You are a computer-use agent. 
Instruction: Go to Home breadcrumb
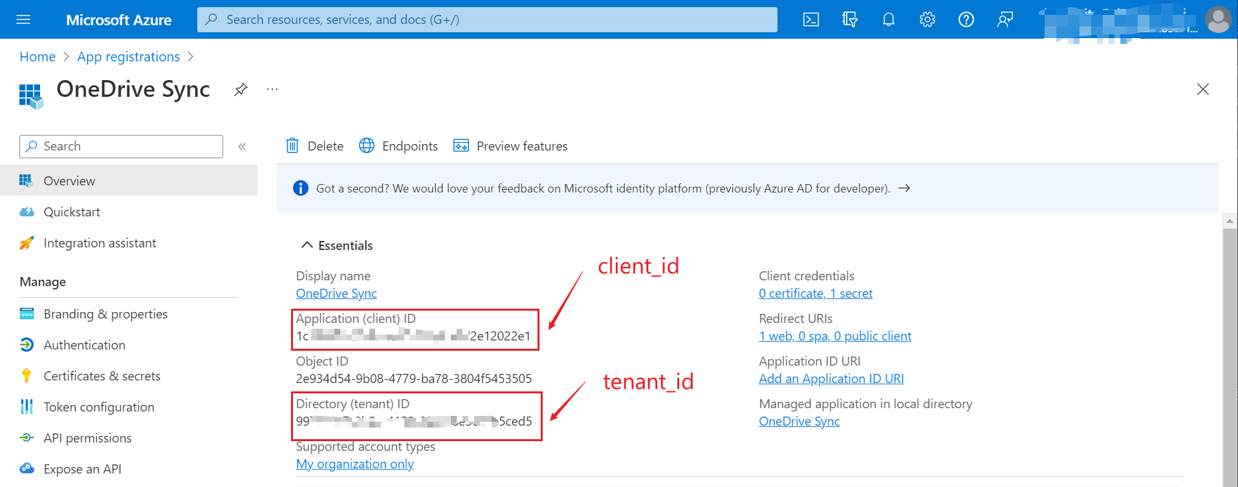pos(38,57)
